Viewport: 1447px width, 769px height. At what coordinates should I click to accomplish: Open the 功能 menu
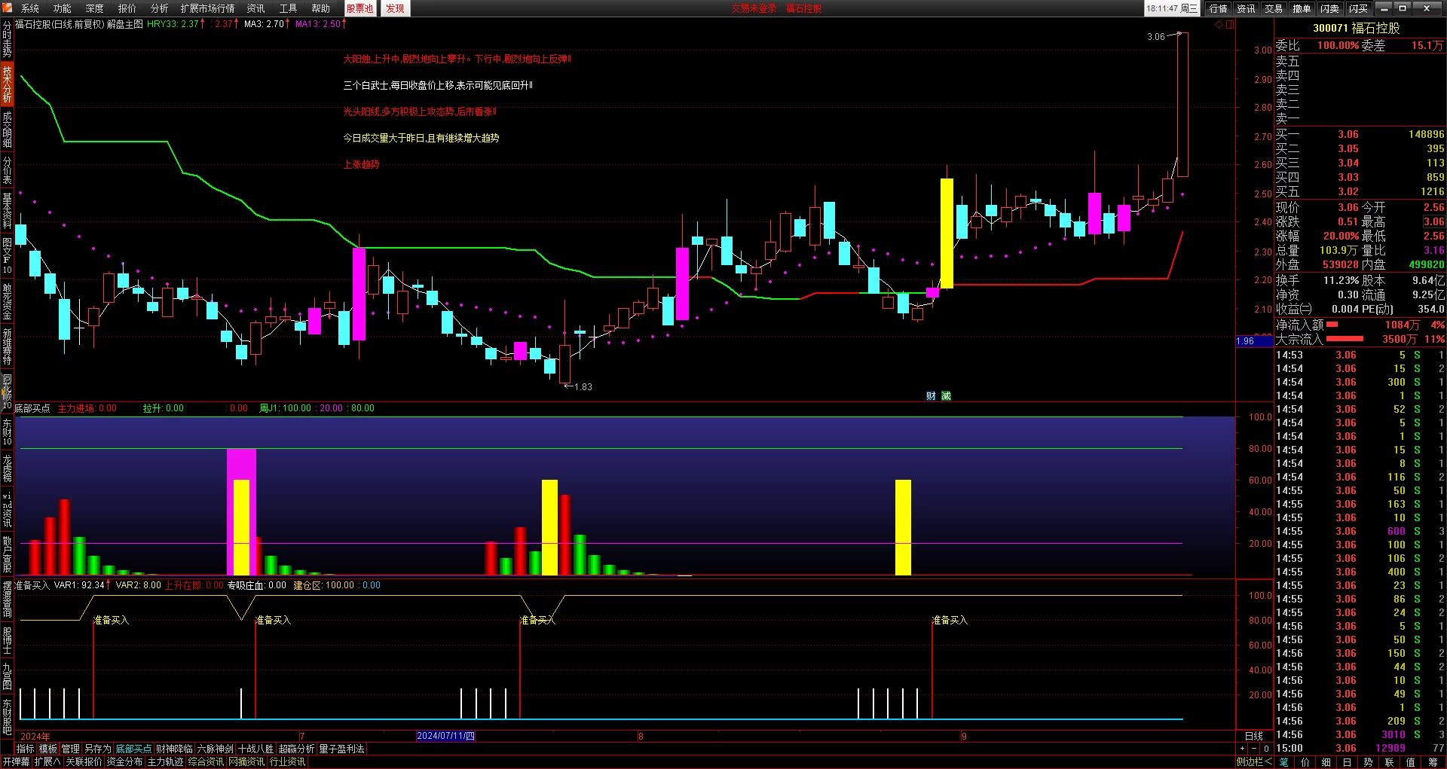point(63,8)
